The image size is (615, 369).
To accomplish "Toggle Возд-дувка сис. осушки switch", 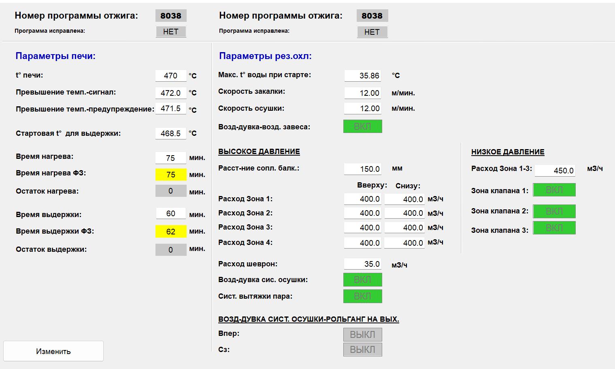I will tap(362, 280).
